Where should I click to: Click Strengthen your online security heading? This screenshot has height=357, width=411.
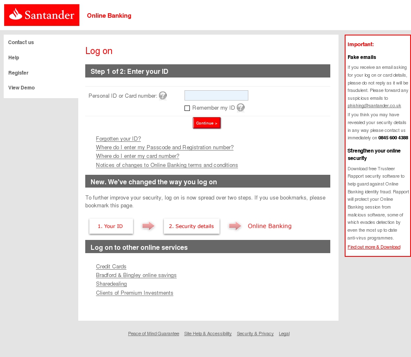tap(374, 155)
